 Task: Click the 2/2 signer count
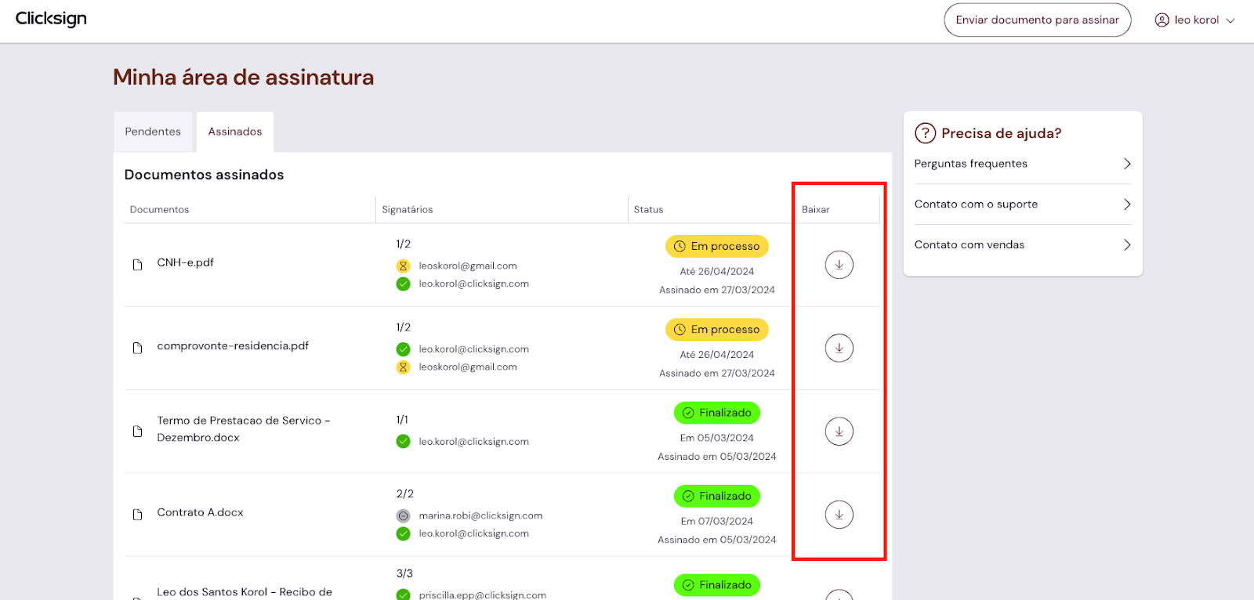click(405, 494)
